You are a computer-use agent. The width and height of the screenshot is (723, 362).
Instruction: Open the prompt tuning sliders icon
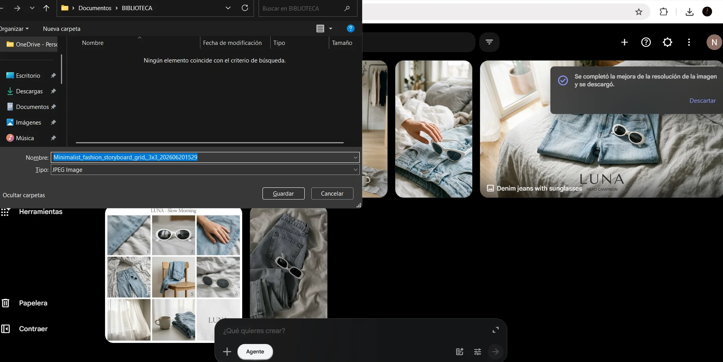(x=478, y=352)
